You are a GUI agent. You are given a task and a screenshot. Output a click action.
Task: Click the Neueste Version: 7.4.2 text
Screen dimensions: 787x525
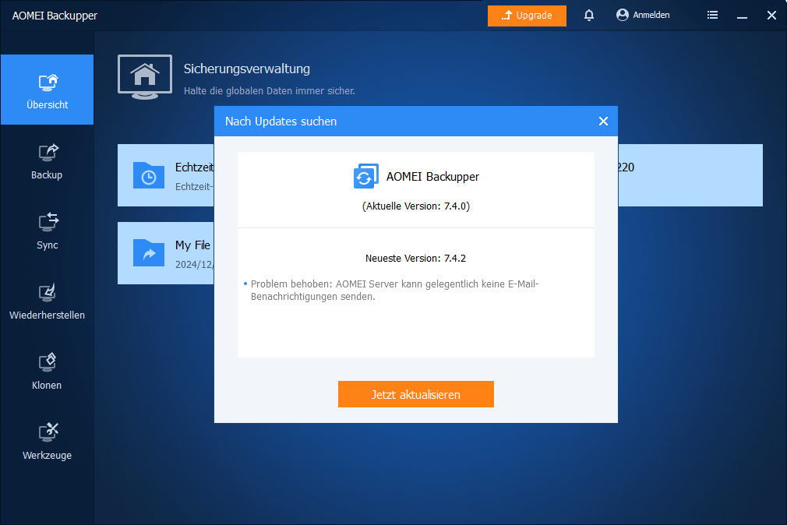(x=415, y=259)
